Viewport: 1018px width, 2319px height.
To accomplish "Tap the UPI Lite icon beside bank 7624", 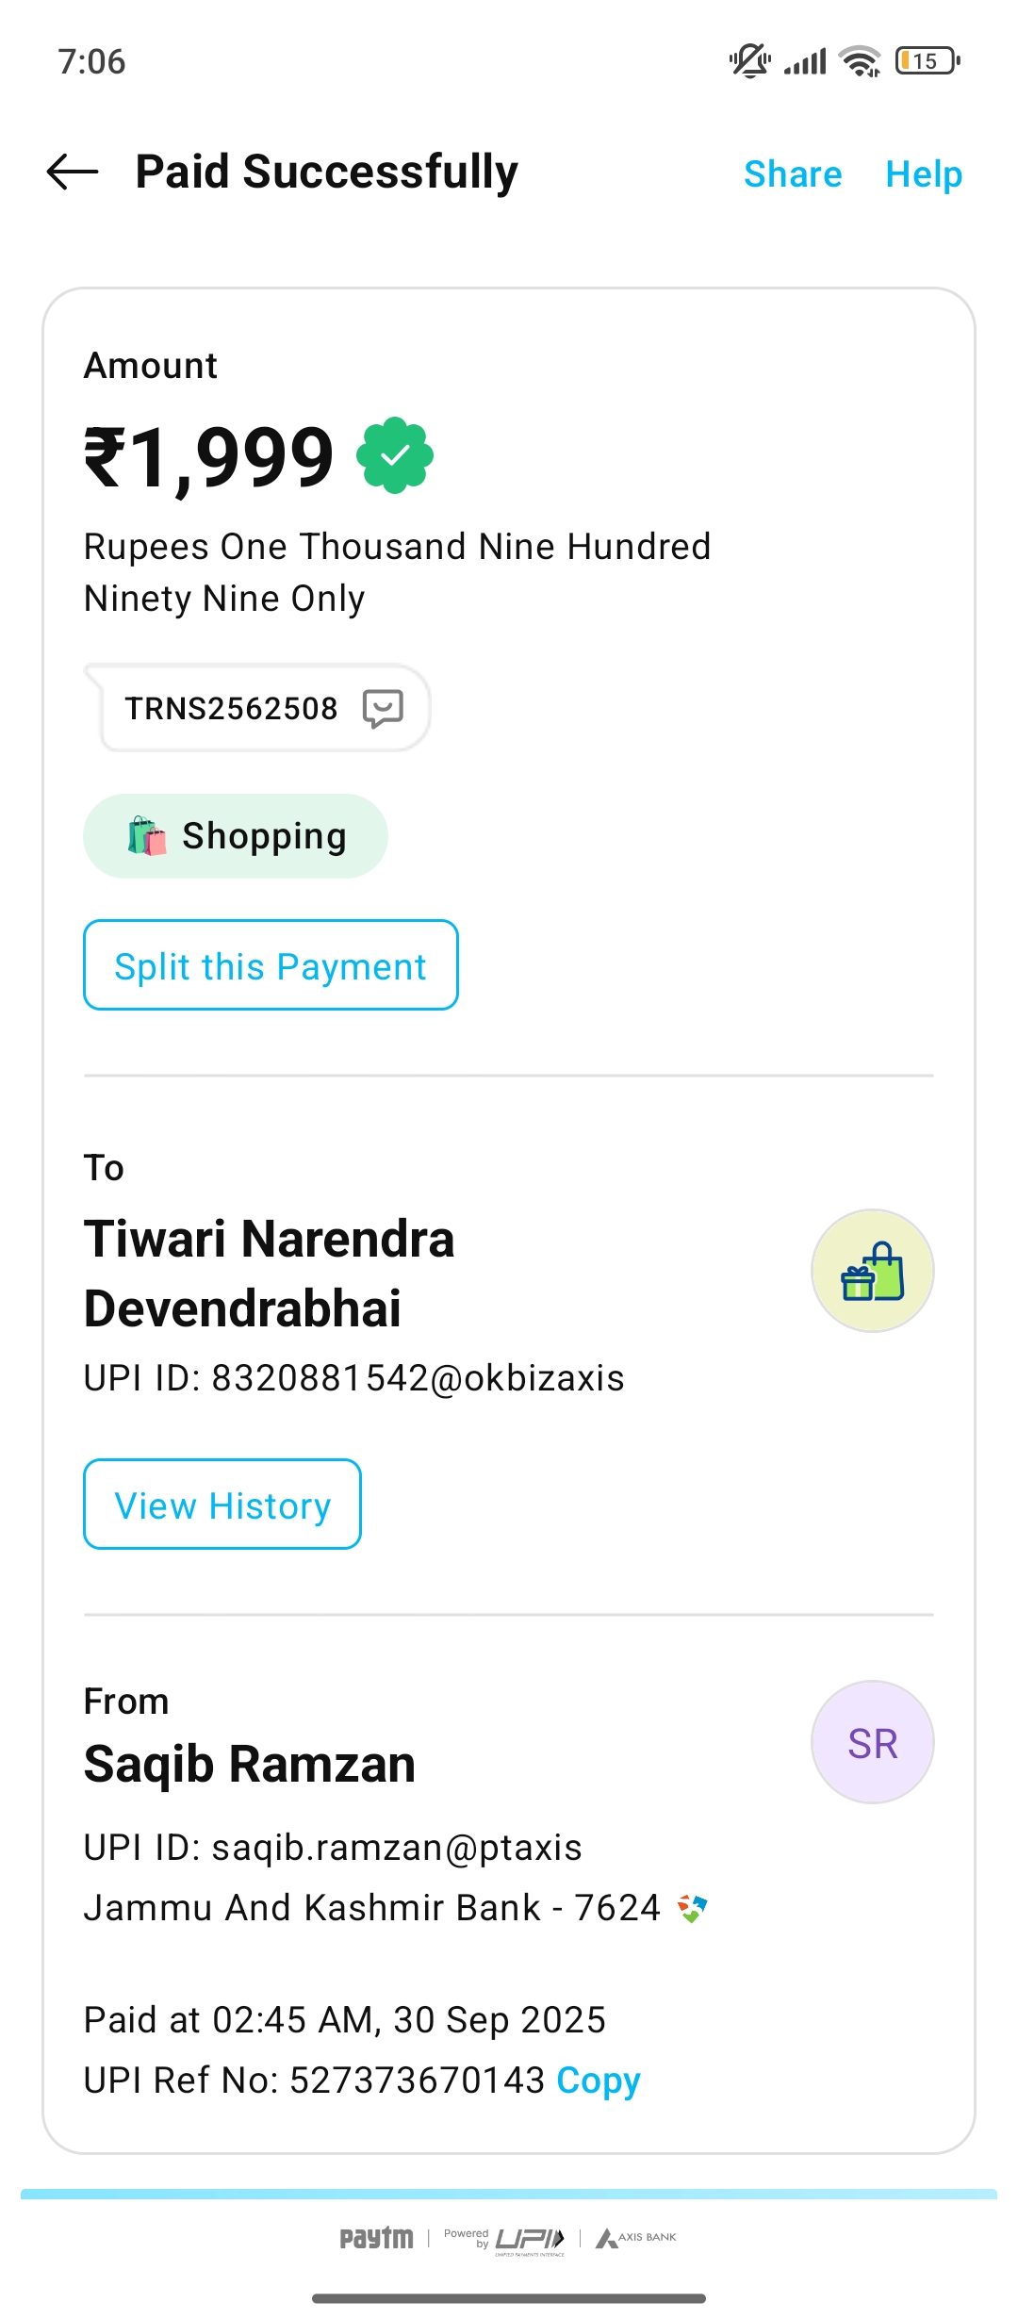I will [x=693, y=1909].
